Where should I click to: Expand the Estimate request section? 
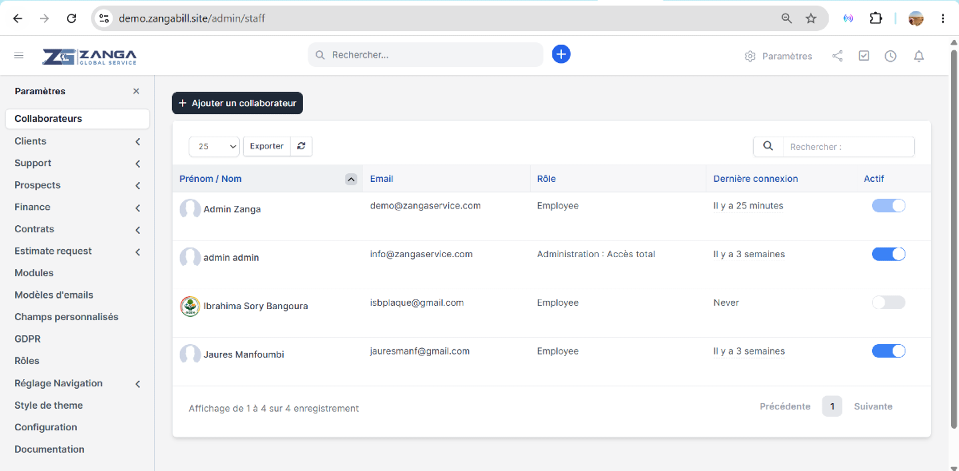click(137, 251)
